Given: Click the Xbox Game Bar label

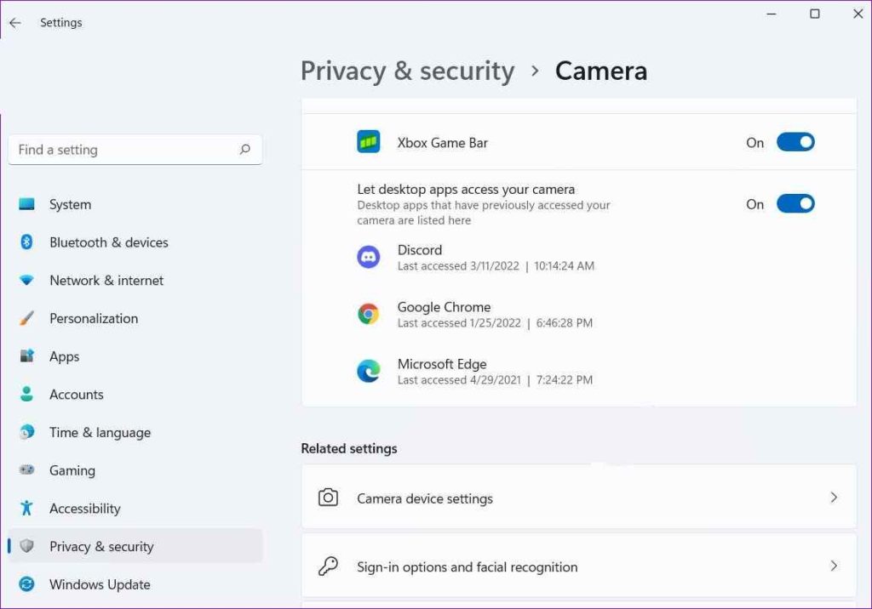Looking at the screenshot, I should pos(442,143).
